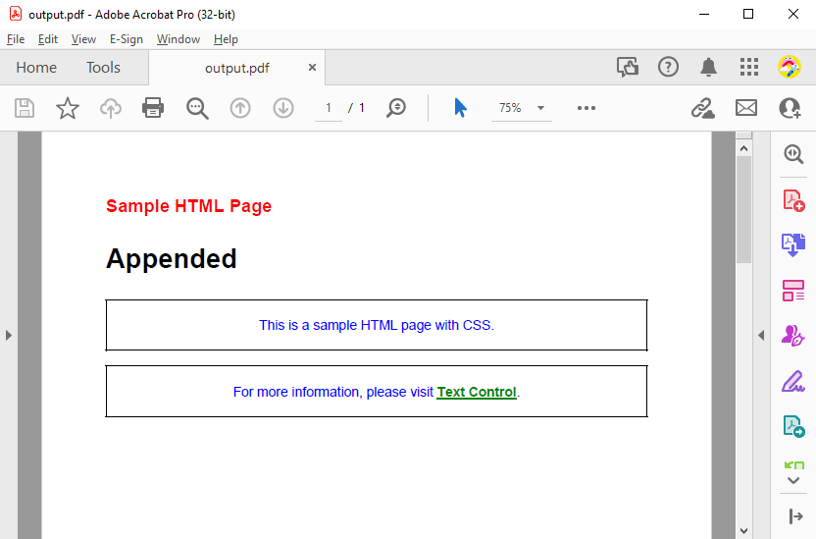Open the File menu
The image size is (816, 539).
point(16,39)
